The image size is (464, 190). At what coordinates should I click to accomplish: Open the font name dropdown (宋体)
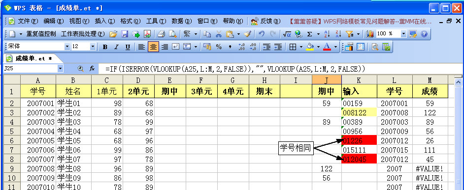coord(67,47)
